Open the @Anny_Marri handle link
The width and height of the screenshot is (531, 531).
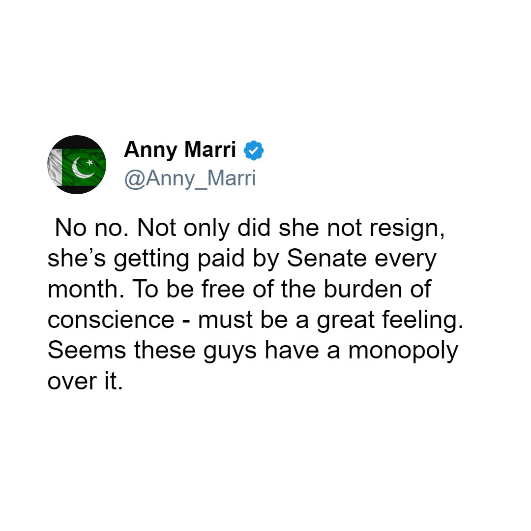190,178
